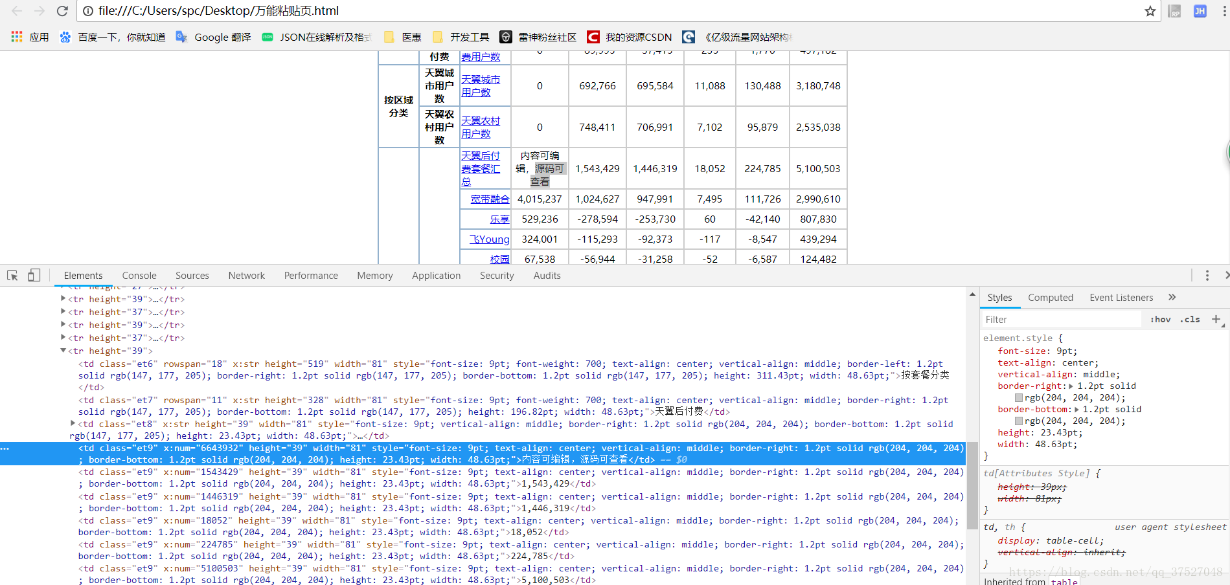Screen dimensions: 1230x585
Task: Click the browser back arrow
Action: (17, 11)
